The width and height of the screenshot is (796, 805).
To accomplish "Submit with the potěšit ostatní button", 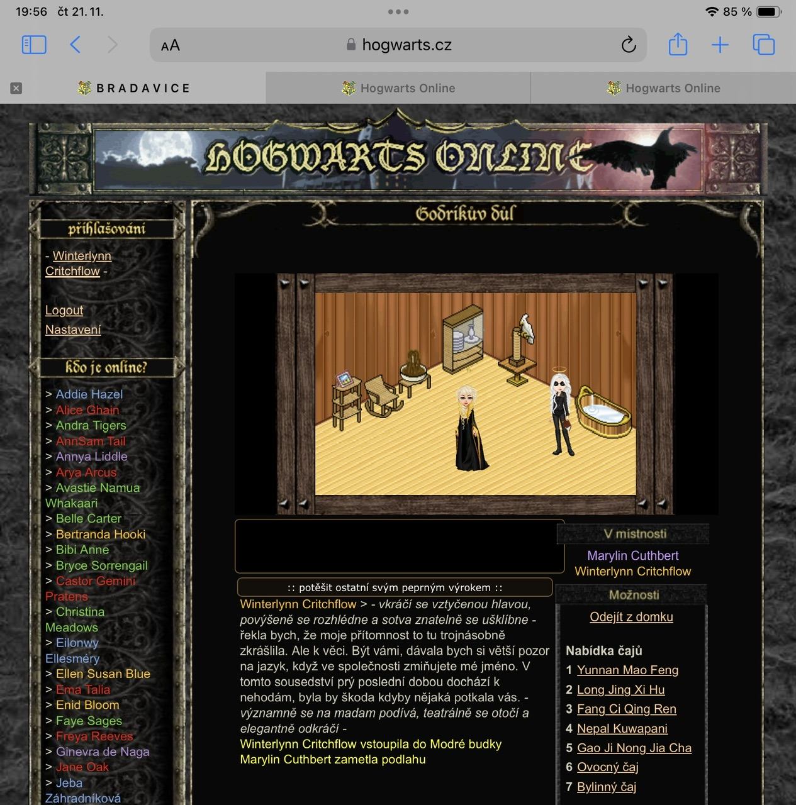I will point(395,587).
